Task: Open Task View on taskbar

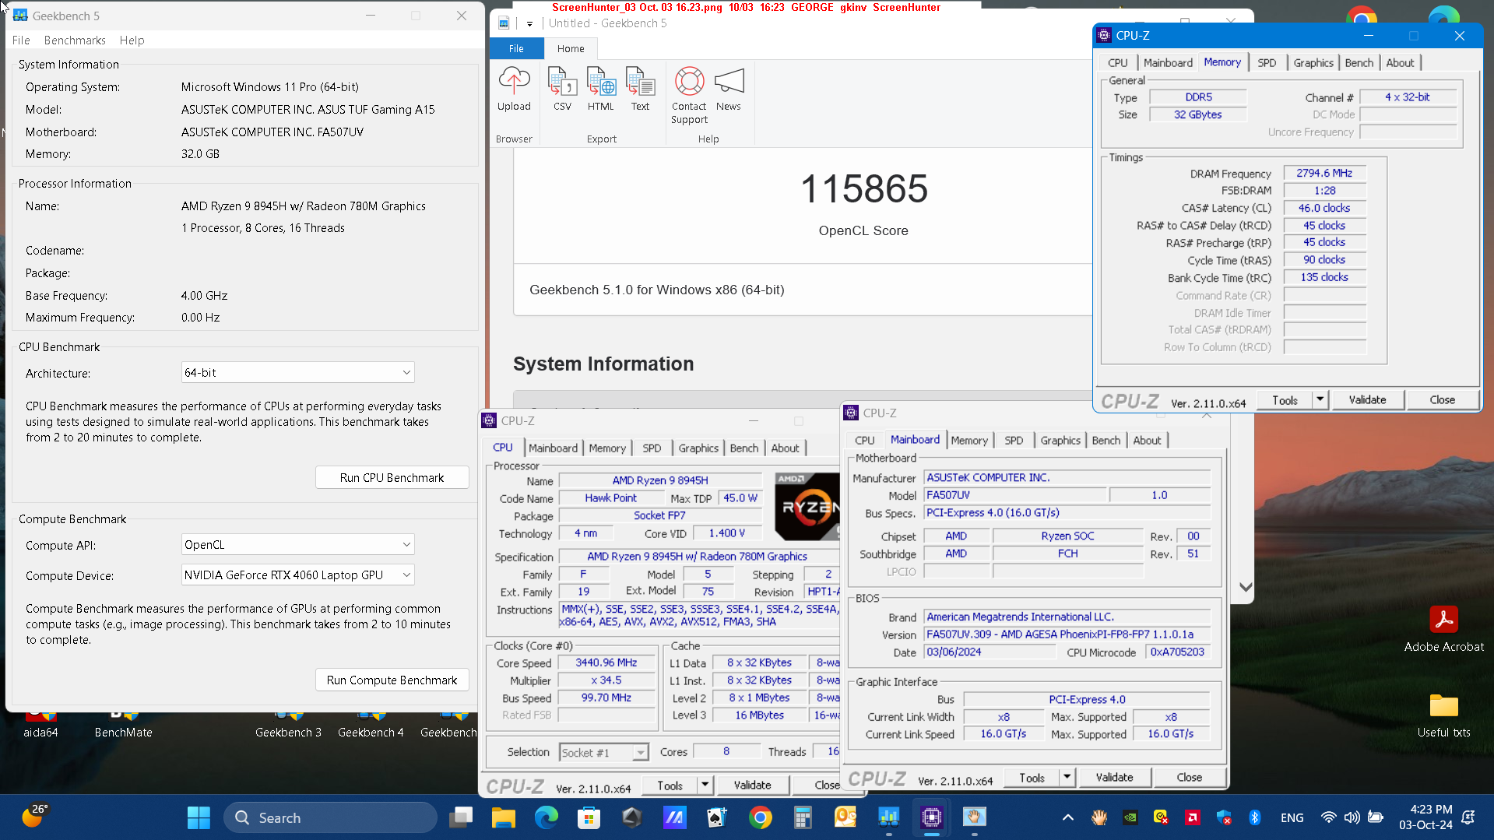Action: (461, 817)
